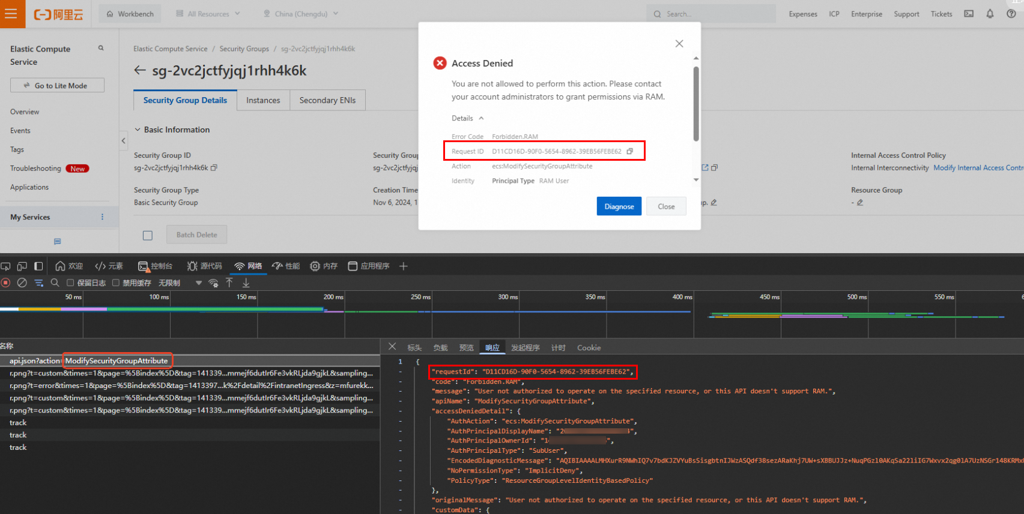The height and width of the screenshot is (514, 1024).
Task: Open the DevTools Memory tab
Action: click(x=324, y=266)
